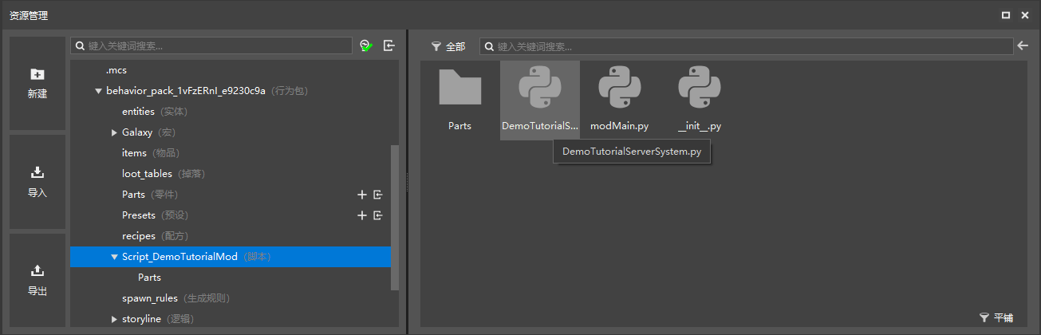Select the modMain.py file icon
Screen dimensions: 1041x335
pyautogui.click(x=620, y=88)
